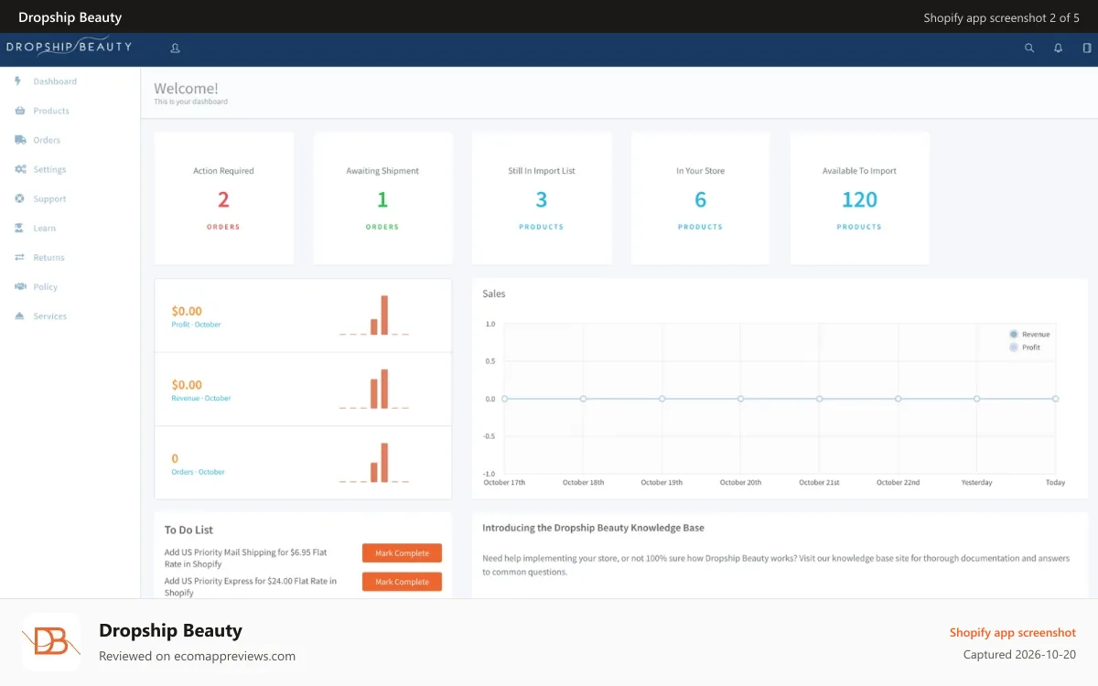Open the In Your Store products card
This screenshot has width=1098, height=686.
click(x=701, y=198)
